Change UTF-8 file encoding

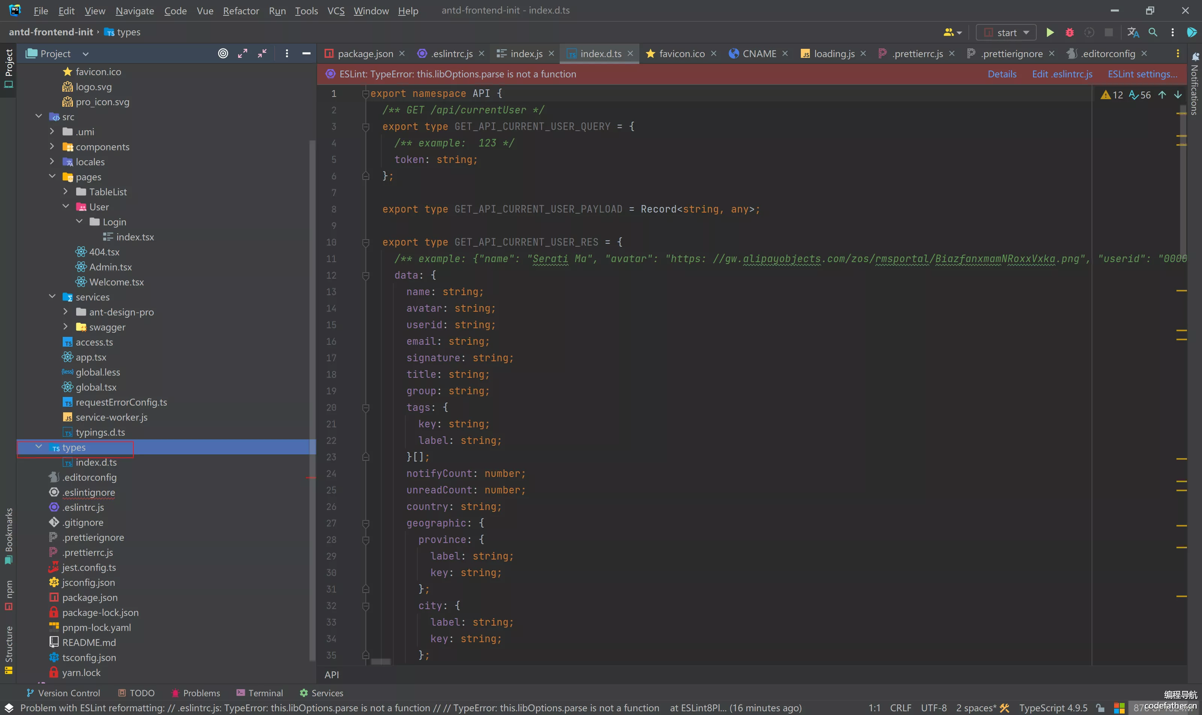[x=933, y=708]
